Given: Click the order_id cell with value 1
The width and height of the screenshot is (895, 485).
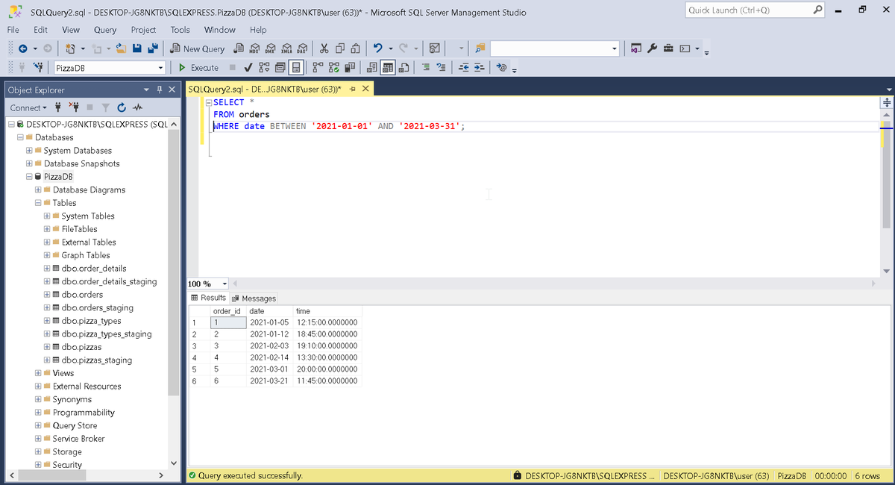Looking at the screenshot, I should (227, 322).
